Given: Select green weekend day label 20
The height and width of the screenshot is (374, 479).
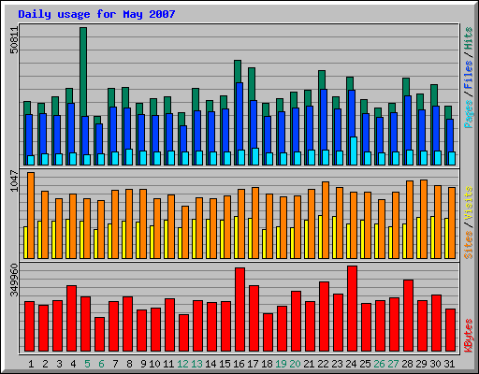Looking at the screenshot, I should click(295, 364).
